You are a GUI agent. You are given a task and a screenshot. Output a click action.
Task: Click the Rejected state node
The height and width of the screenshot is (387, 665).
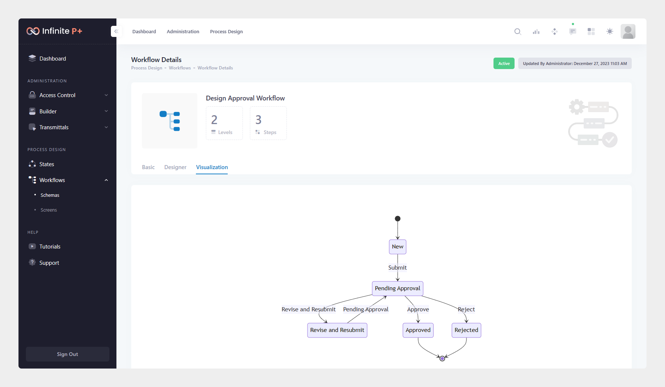466,330
